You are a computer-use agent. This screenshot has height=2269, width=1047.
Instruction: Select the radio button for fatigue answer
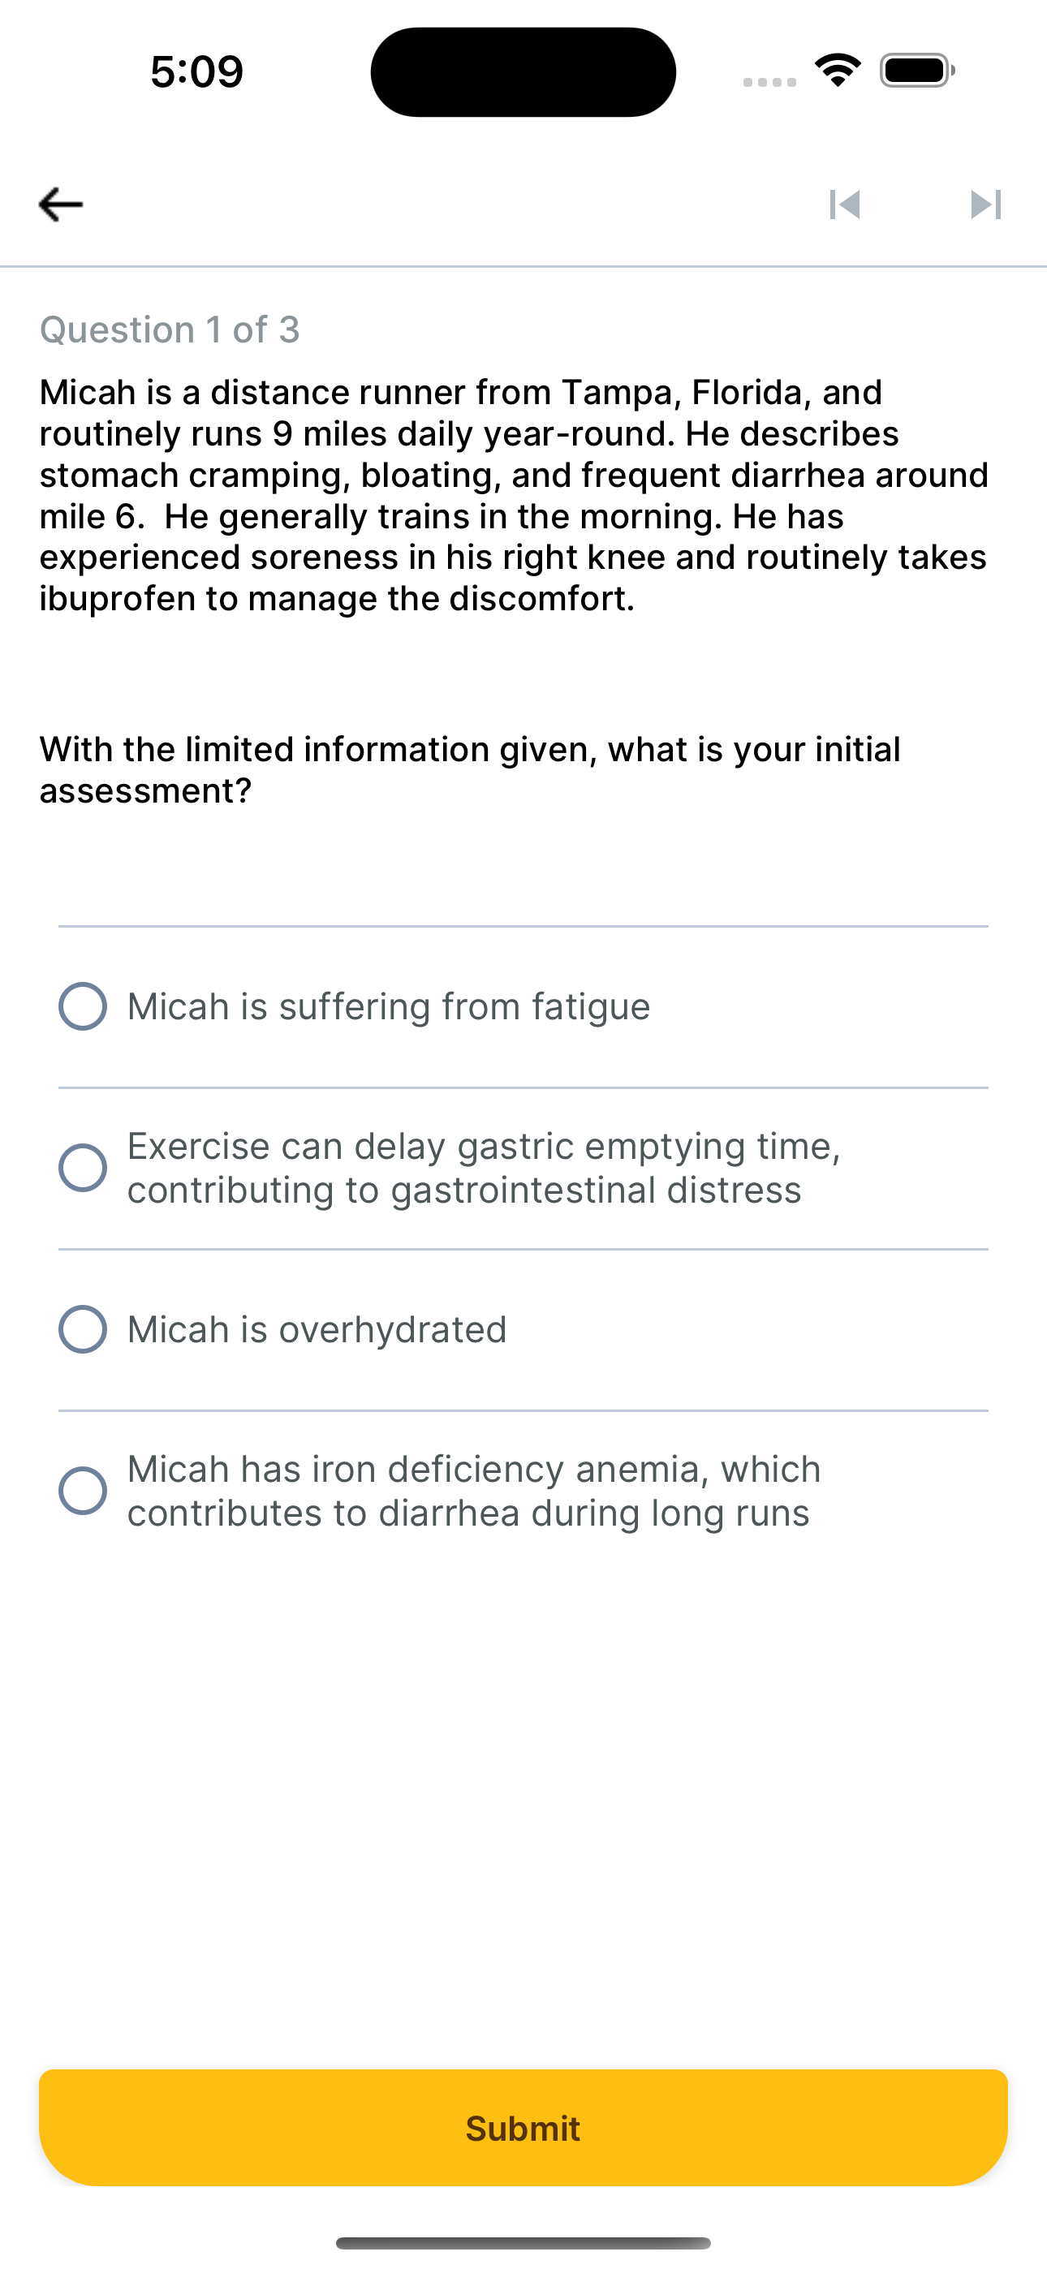[x=83, y=1006]
